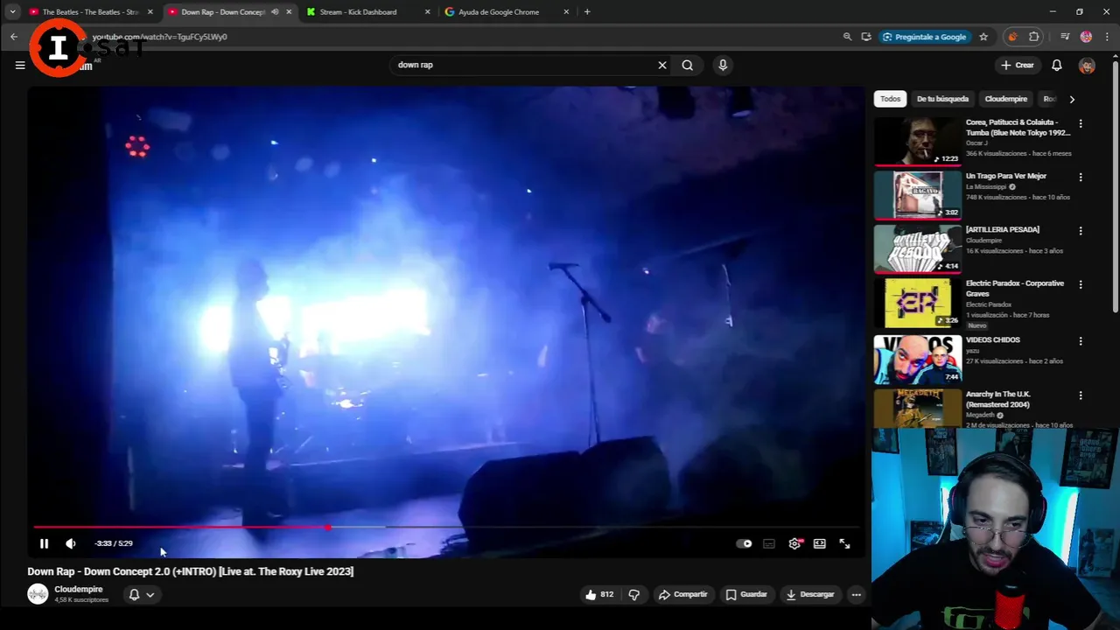Close the Stream - Kick Dashboard tab
Screen dimensions: 1120x630
click(x=428, y=12)
